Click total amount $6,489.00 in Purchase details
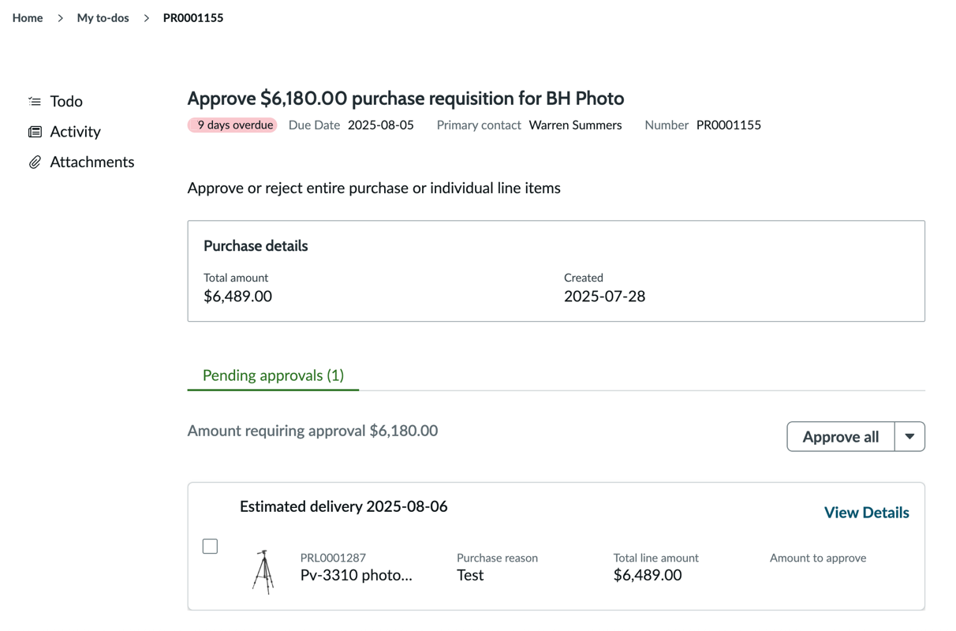956x631 pixels. (237, 297)
